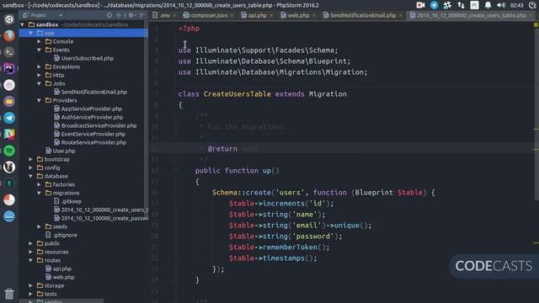This screenshot has height=303, width=539.
Task: Open Telegram from the dock
Action: pyautogui.click(x=9, y=118)
